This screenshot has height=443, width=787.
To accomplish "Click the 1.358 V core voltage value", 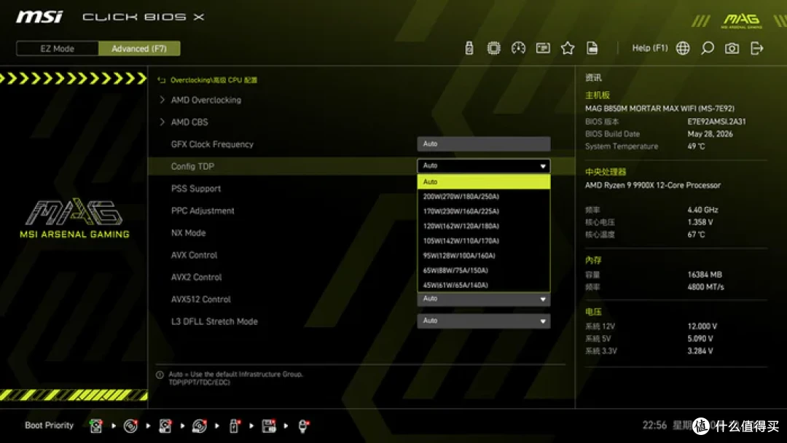I will (700, 222).
